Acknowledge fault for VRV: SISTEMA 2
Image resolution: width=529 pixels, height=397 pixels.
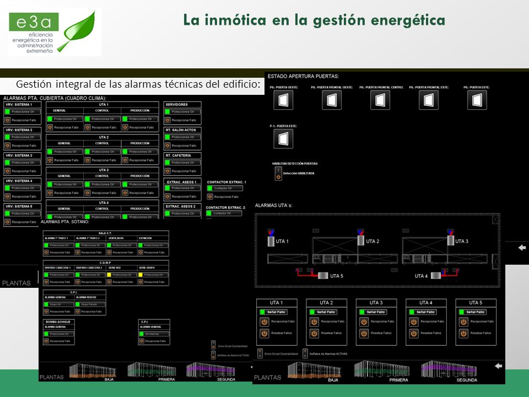[x=7, y=146]
